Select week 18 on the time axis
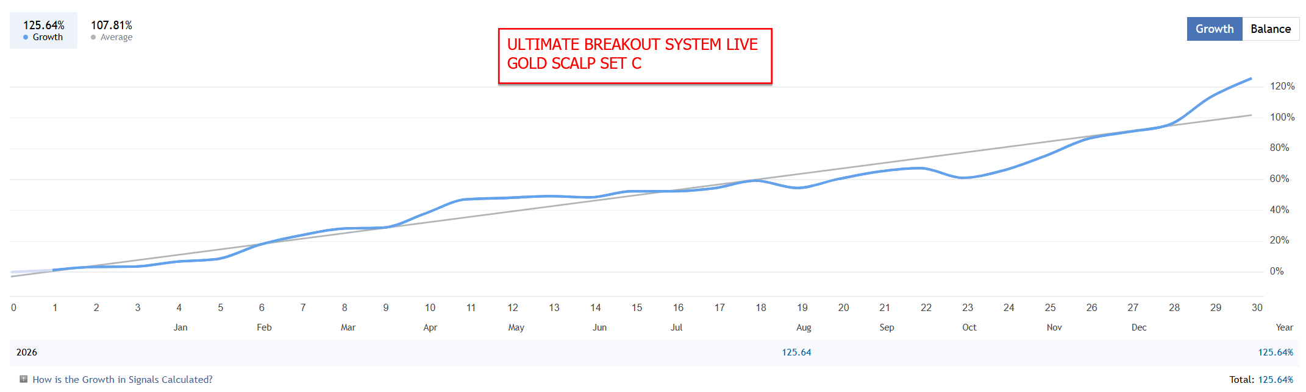The image size is (1306, 392). point(761,307)
